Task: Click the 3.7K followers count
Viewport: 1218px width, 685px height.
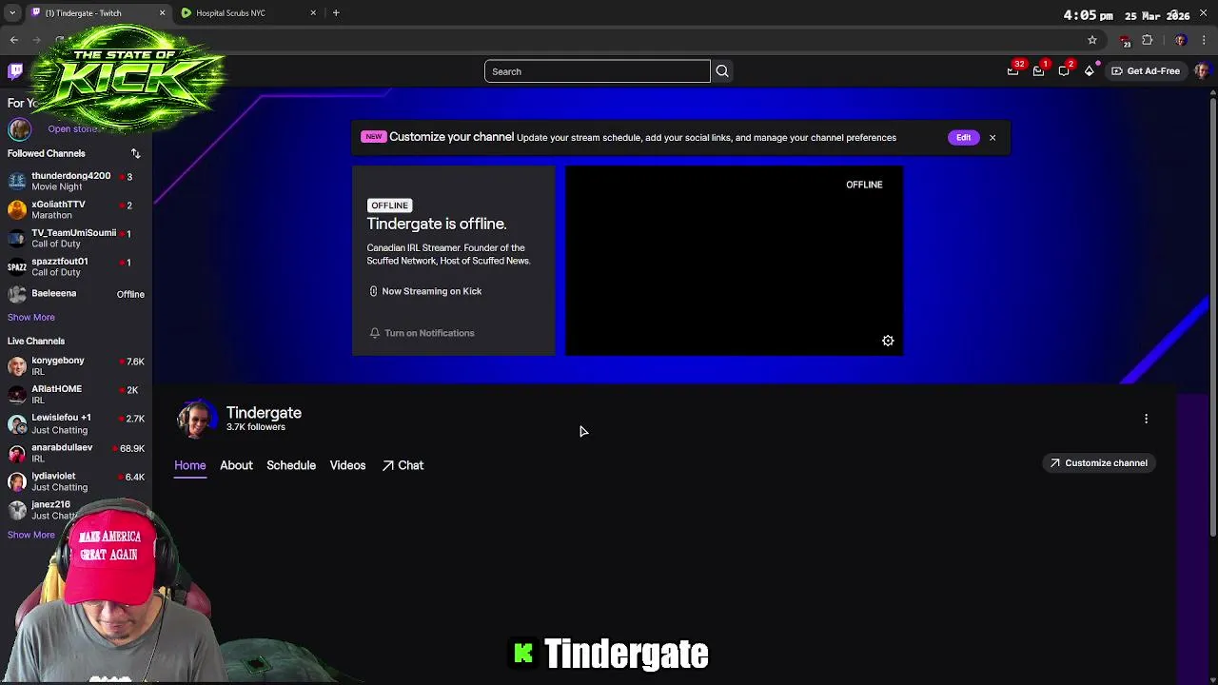Action: tap(255, 427)
